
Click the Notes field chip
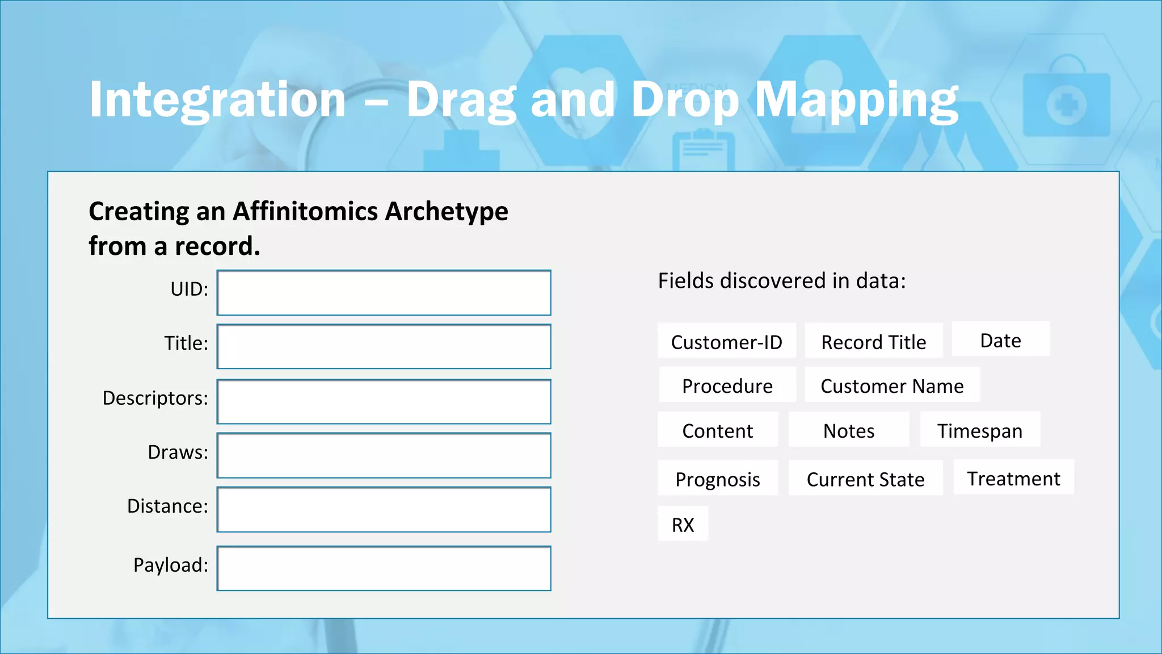click(848, 430)
